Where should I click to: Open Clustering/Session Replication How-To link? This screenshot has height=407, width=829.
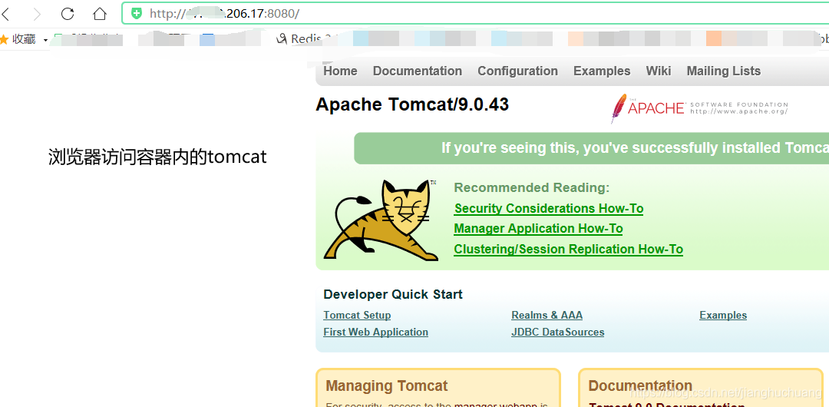(x=568, y=250)
